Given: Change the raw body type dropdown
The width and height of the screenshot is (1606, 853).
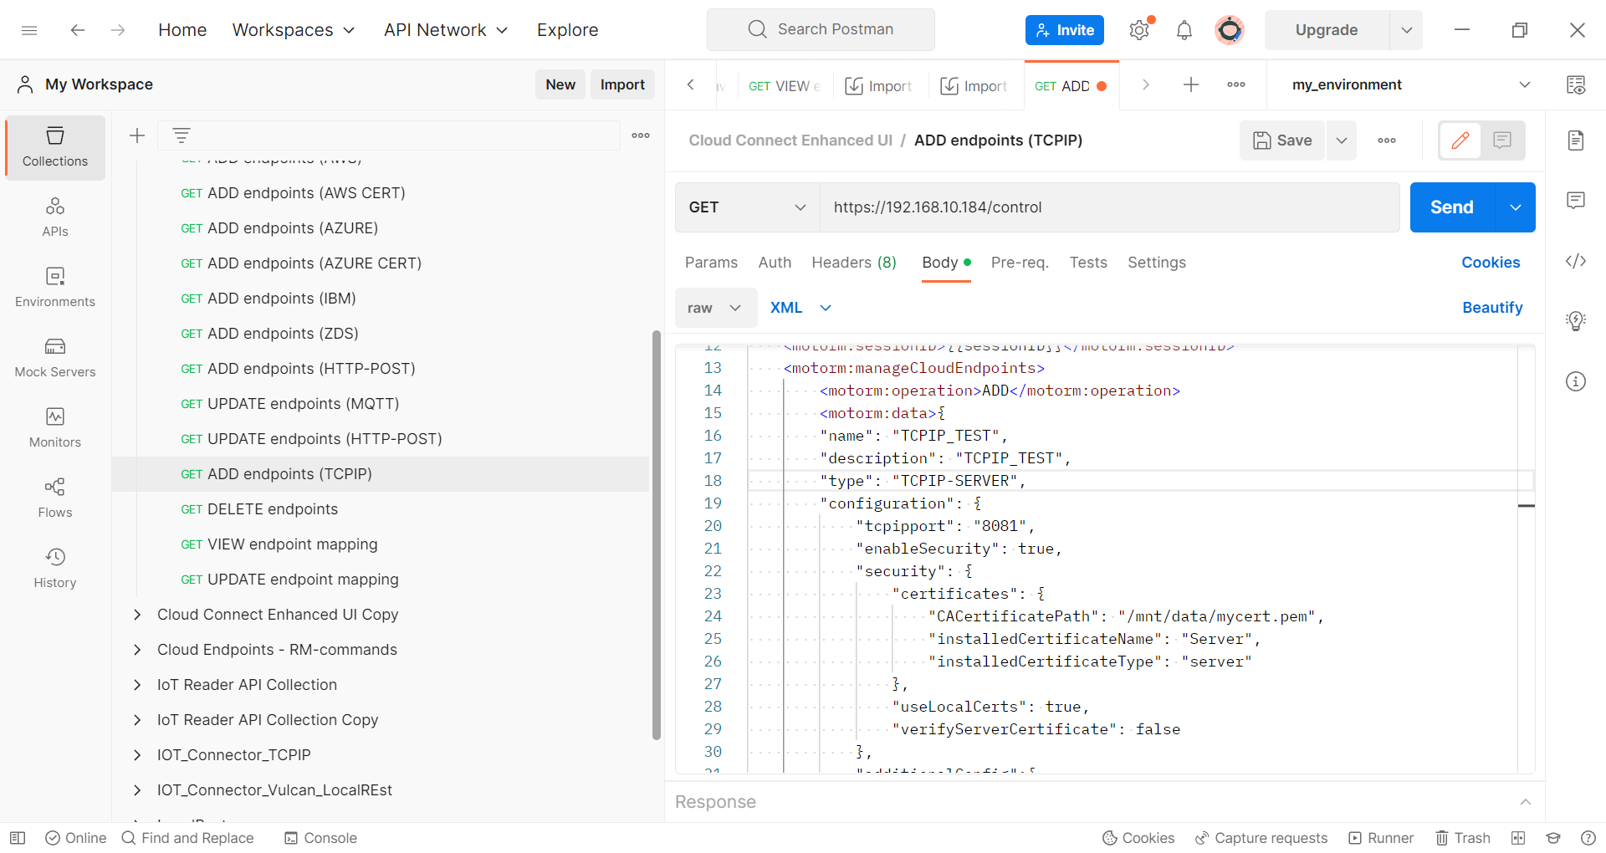Looking at the screenshot, I should (715, 308).
